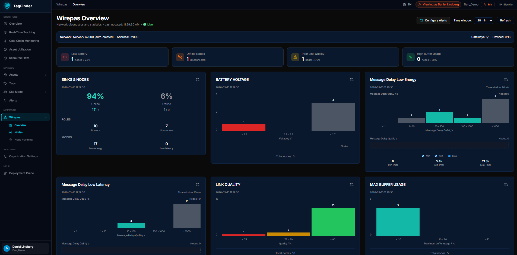Click the globe language icon
517x255 pixels.
coord(404,5)
